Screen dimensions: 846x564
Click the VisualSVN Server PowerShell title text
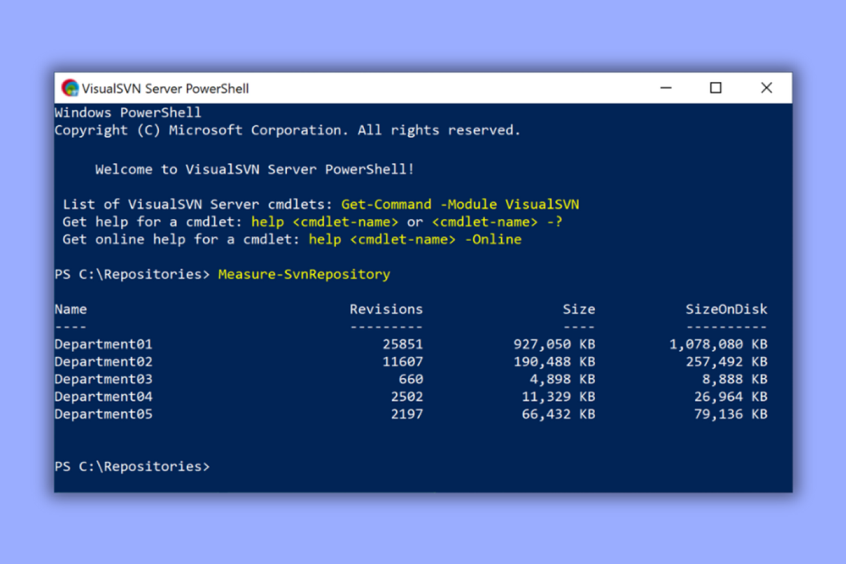pyautogui.click(x=165, y=88)
